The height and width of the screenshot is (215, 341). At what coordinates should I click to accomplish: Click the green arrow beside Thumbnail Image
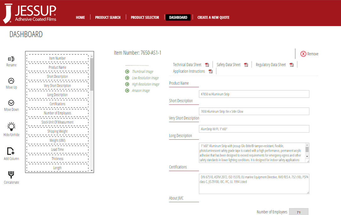pyautogui.click(x=127, y=72)
